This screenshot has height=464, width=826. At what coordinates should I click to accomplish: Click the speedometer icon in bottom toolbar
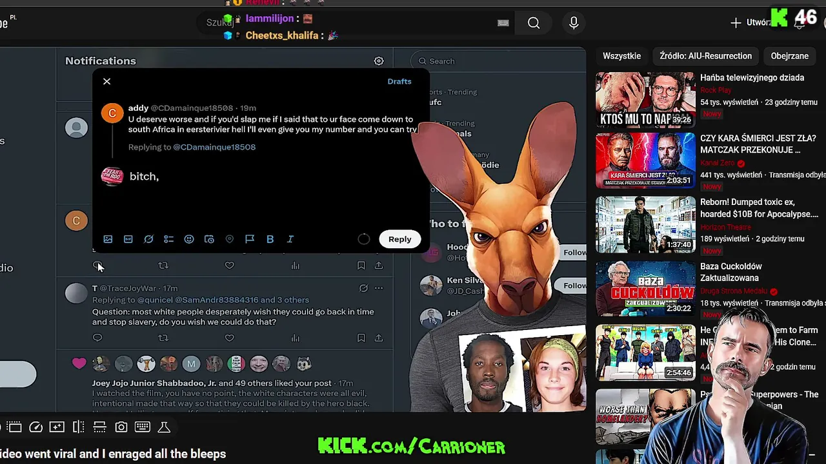(x=36, y=427)
